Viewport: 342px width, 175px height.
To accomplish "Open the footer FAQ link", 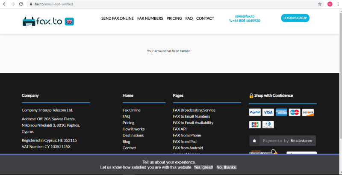I will pyautogui.click(x=126, y=116).
